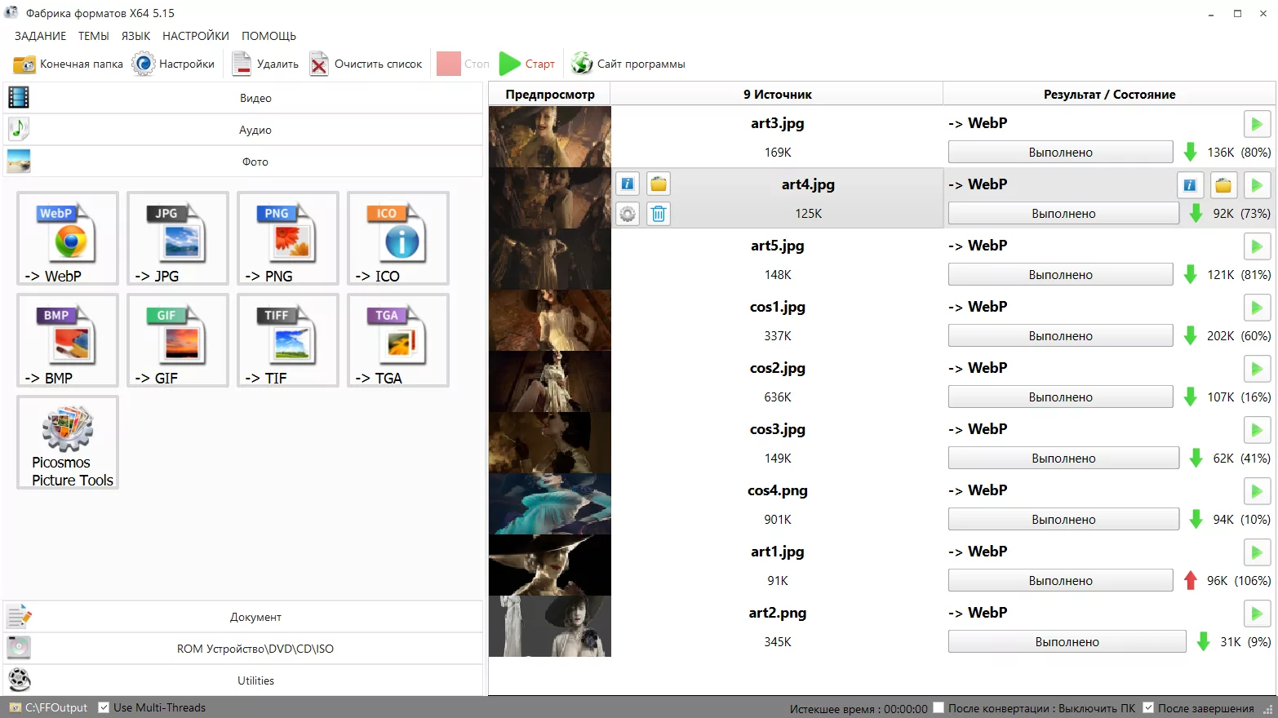1278x718 pixels.
Task: Toggle the Use Multi-Threads checkbox
Action: point(104,707)
